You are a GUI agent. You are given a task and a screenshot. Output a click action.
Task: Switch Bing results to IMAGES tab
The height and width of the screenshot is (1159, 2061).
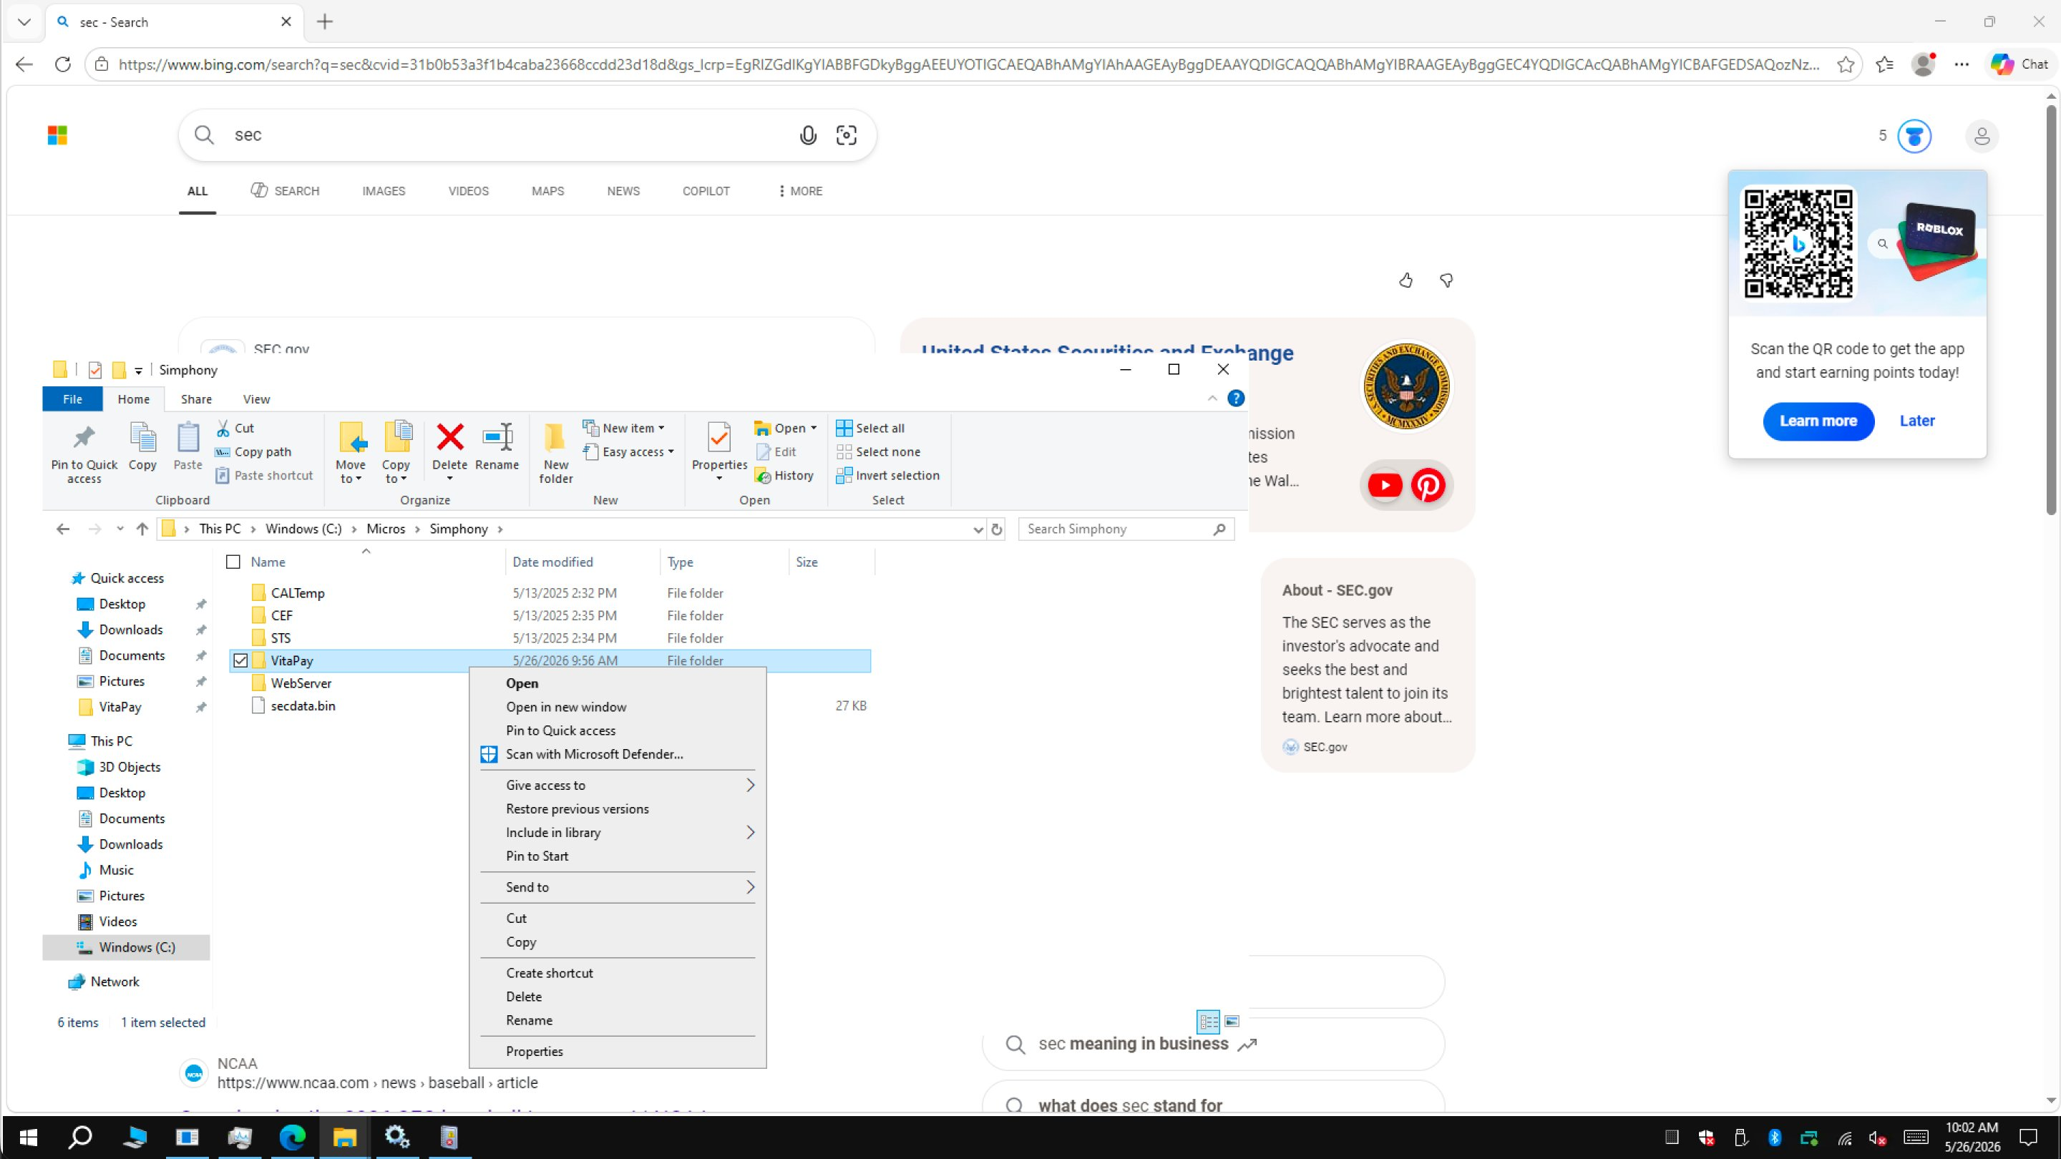[384, 191]
